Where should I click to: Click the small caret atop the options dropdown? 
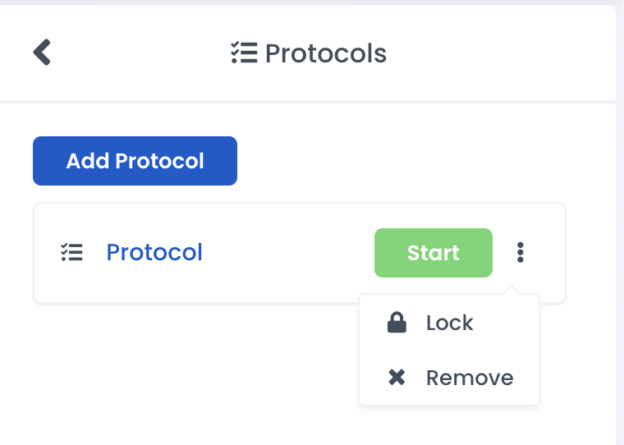[513, 290]
